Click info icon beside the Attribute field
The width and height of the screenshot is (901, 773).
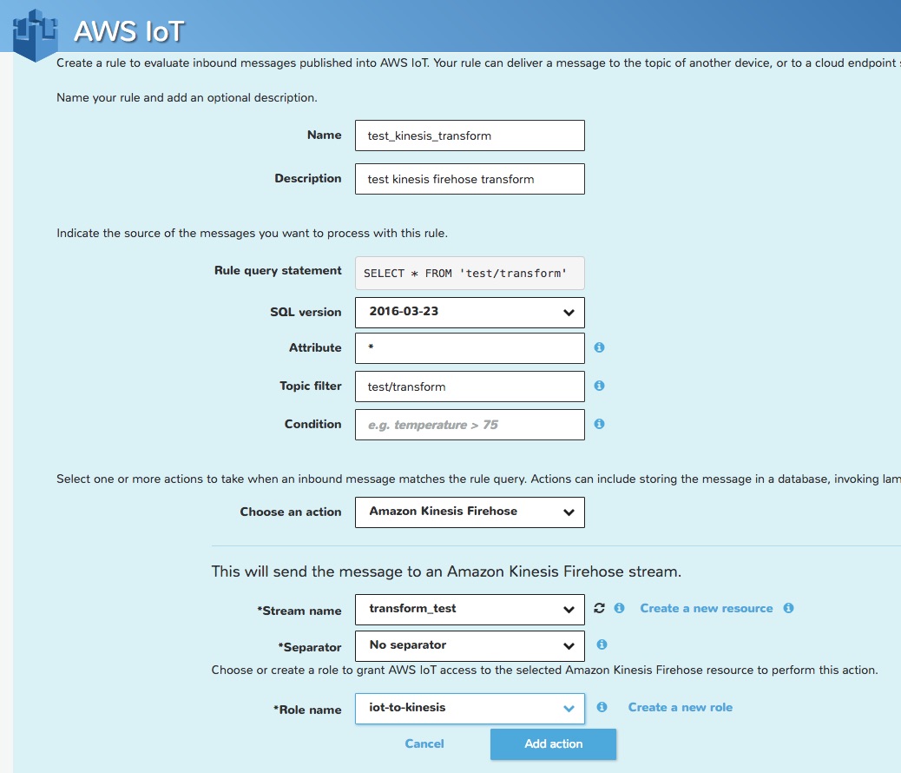coord(599,347)
